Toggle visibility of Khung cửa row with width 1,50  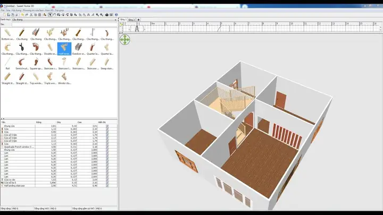(107, 150)
